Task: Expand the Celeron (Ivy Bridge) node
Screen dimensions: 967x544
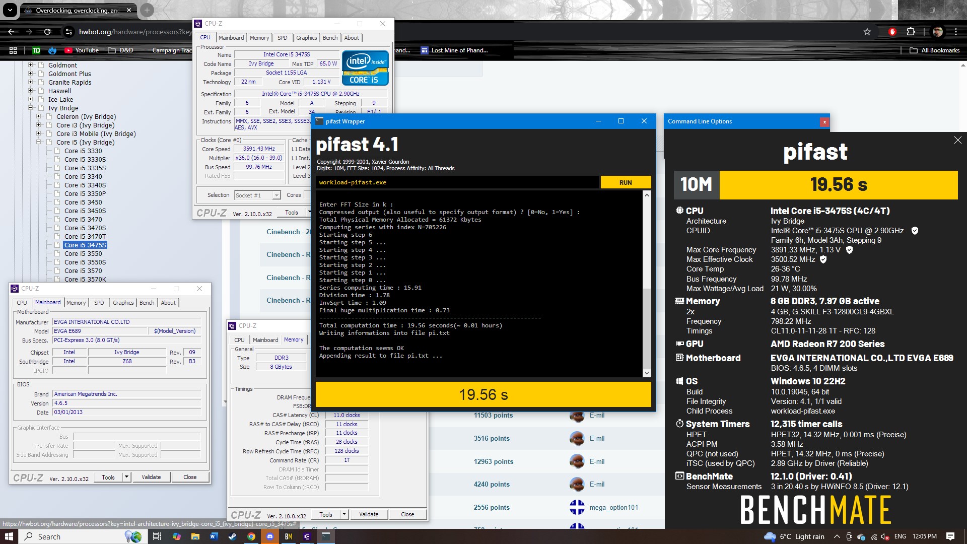Action: pos(38,116)
